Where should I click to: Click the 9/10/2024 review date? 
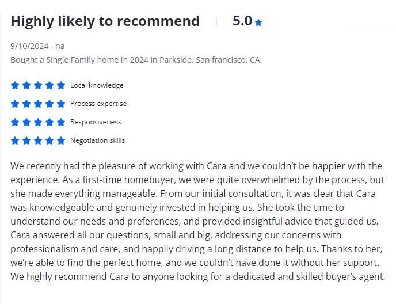(x=30, y=46)
